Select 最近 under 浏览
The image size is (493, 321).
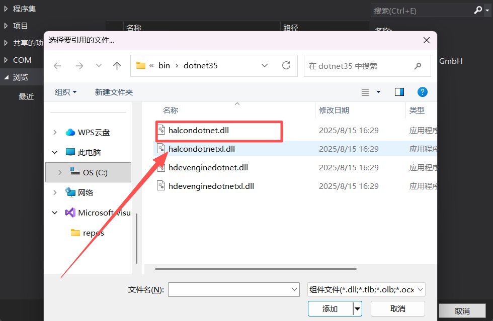pyautogui.click(x=26, y=97)
